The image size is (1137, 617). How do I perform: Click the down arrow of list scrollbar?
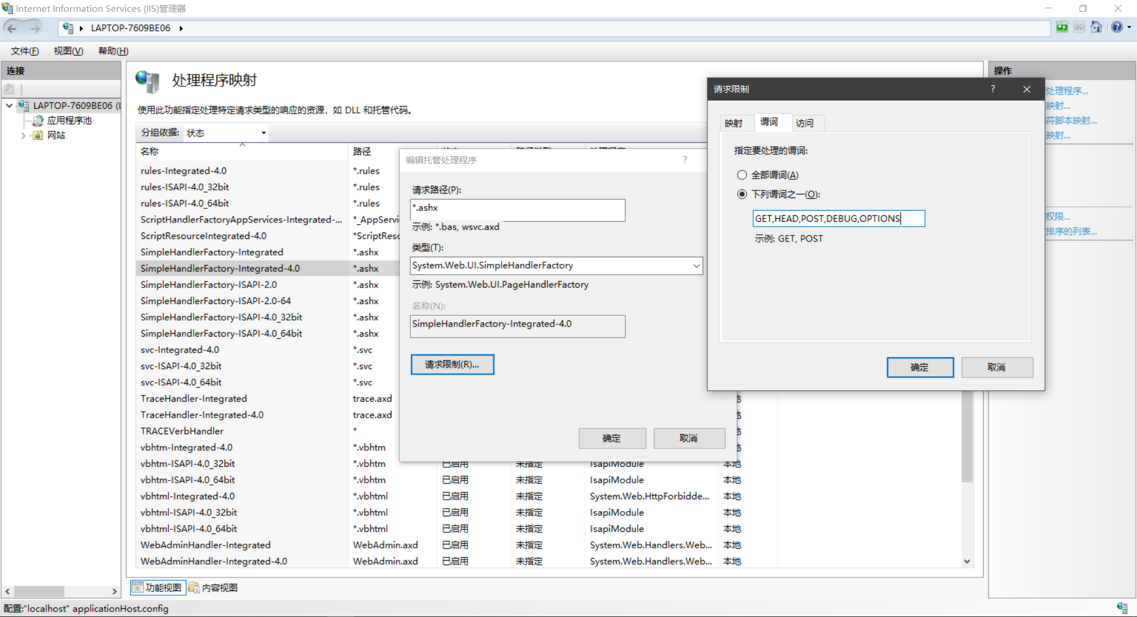click(967, 561)
